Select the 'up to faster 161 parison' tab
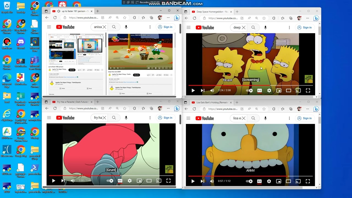Viewport: 352px width, 198px height. click(x=72, y=11)
